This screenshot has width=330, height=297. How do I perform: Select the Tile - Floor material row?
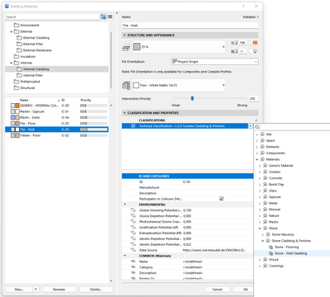(x=57, y=124)
